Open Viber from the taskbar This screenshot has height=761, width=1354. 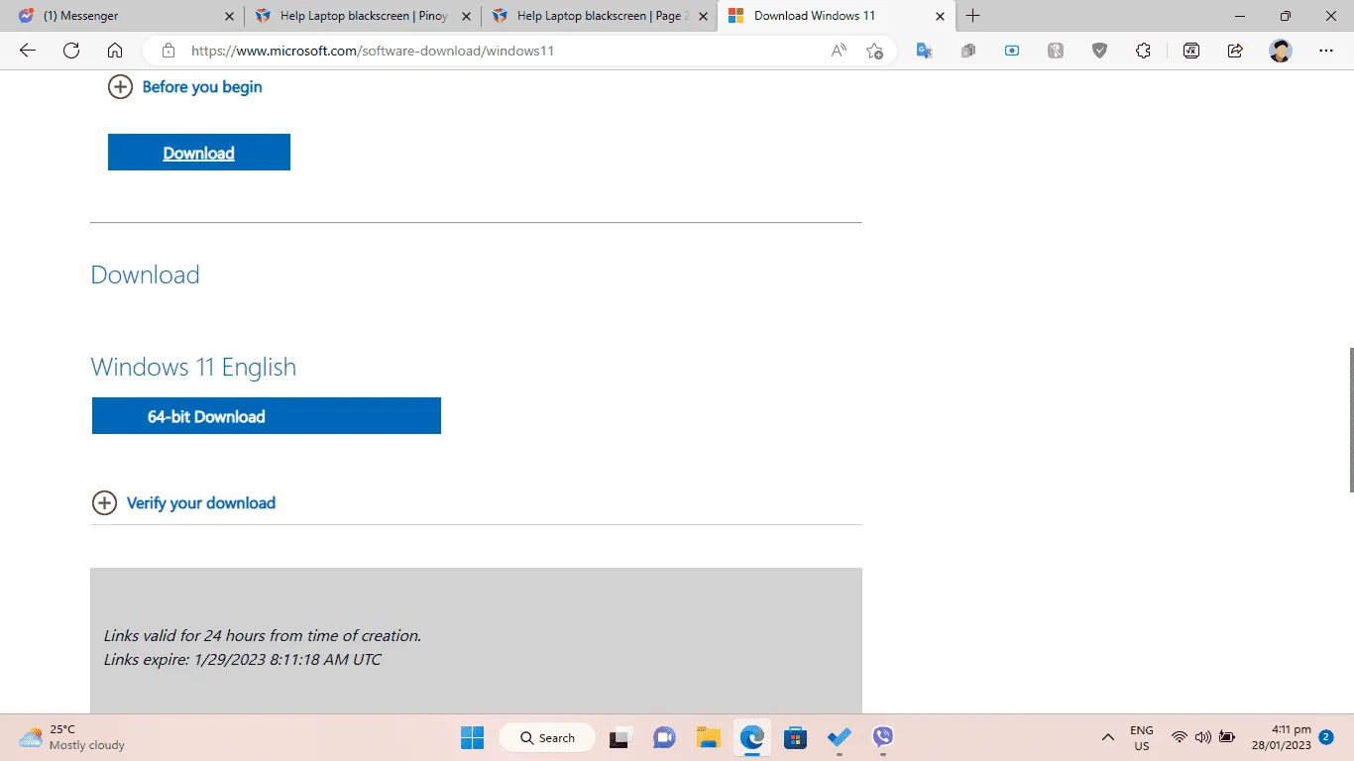click(882, 737)
